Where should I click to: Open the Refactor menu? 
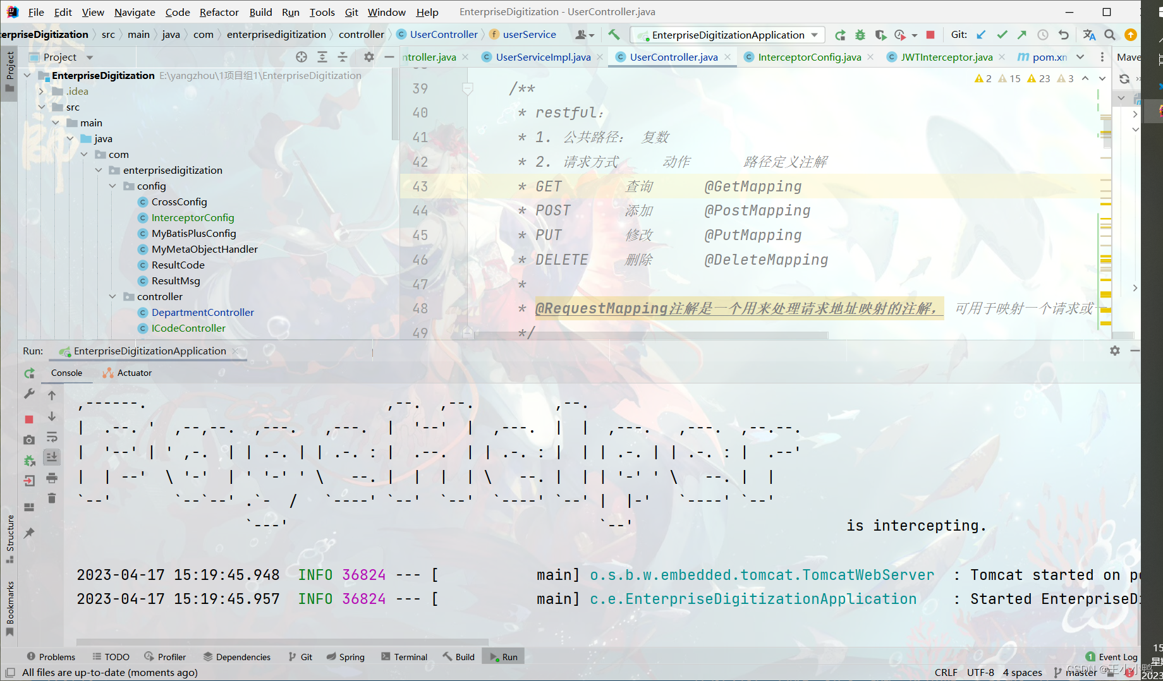point(219,12)
